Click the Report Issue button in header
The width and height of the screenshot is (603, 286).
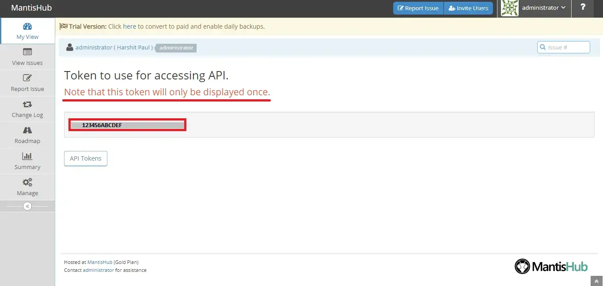[418, 8]
